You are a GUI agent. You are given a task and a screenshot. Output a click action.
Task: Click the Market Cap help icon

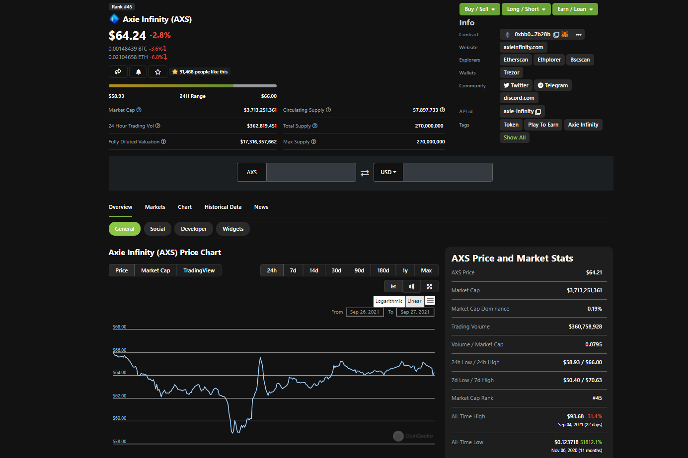pos(139,110)
